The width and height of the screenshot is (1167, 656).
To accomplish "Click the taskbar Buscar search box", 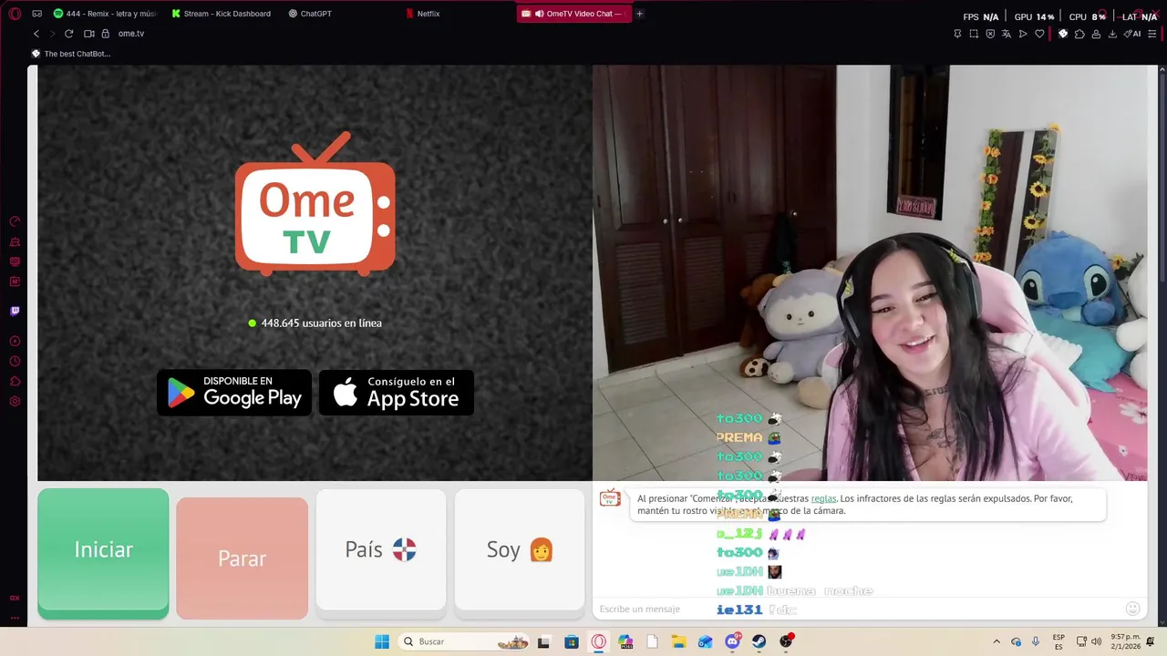I will [x=462, y=641].
